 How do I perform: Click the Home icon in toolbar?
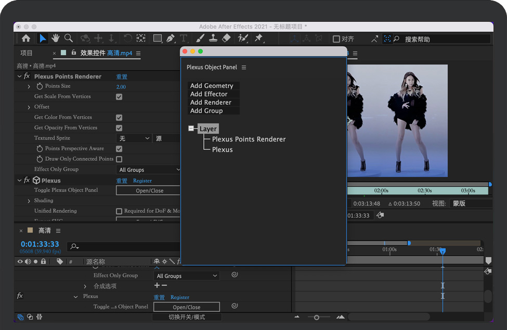[26, 38]
